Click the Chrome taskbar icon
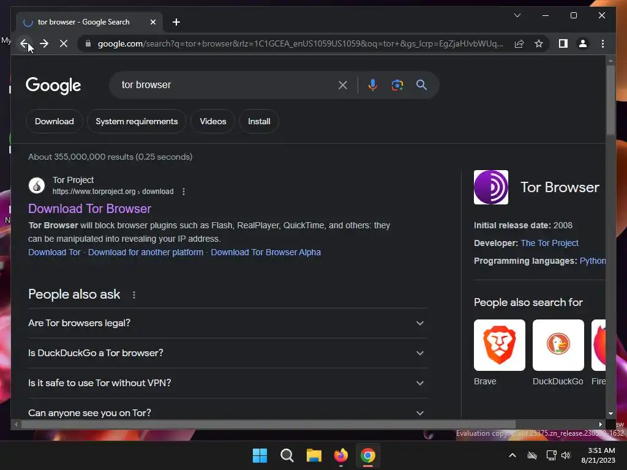The height and width of the screenshot is (470, 627). (368, 455)
